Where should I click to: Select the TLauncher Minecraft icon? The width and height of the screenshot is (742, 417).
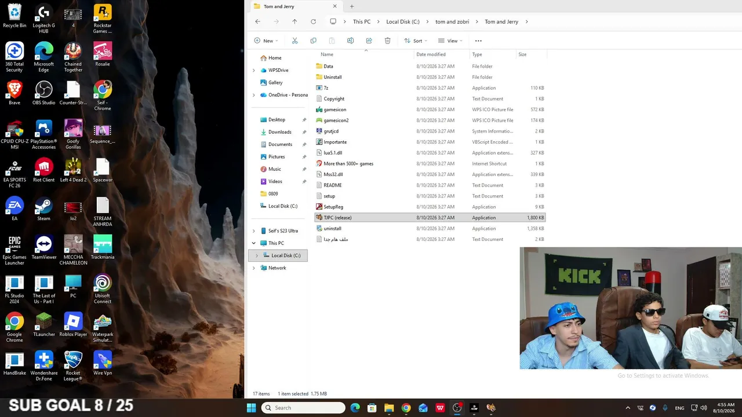pos(43,325)
